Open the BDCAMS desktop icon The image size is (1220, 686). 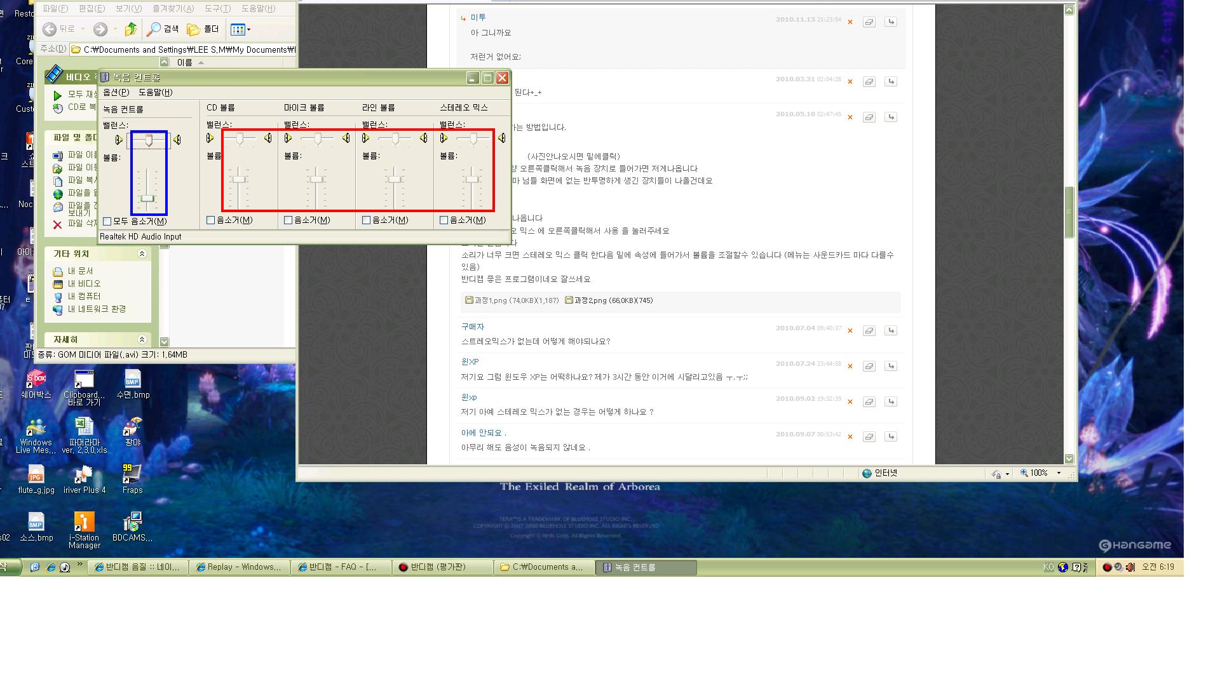pos(132,527)
